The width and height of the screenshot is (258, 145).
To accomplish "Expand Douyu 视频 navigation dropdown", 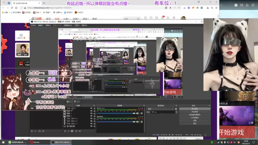I will (x=76, y=19).
